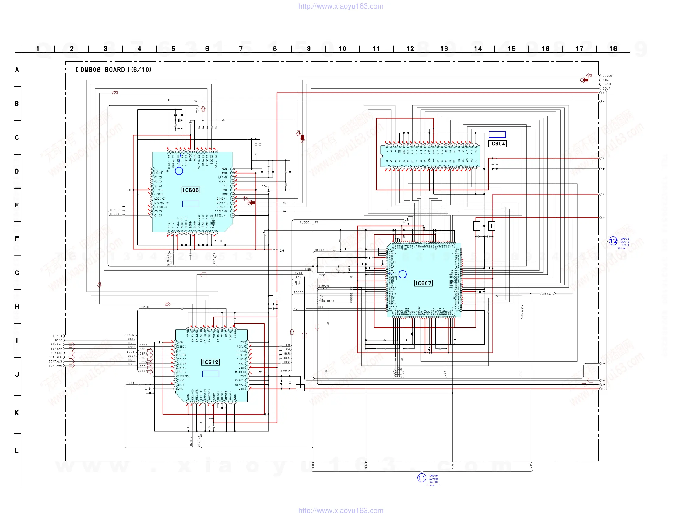Click the IC604 chip label
This screenshot has height=513, width=682.
coord(497,144)
